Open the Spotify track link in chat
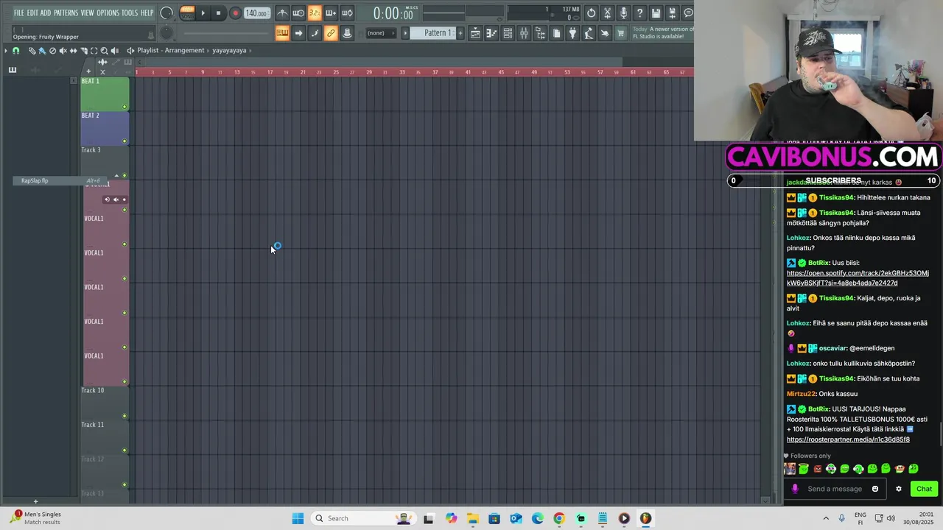Screen dimensions: 943x530 pyautogui.click(x=858, y=278)
